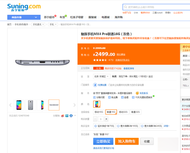Viewport: 190px width, 153px height.
Task: Select the 联通32G spec option
Action: click(x=136, y=112)
